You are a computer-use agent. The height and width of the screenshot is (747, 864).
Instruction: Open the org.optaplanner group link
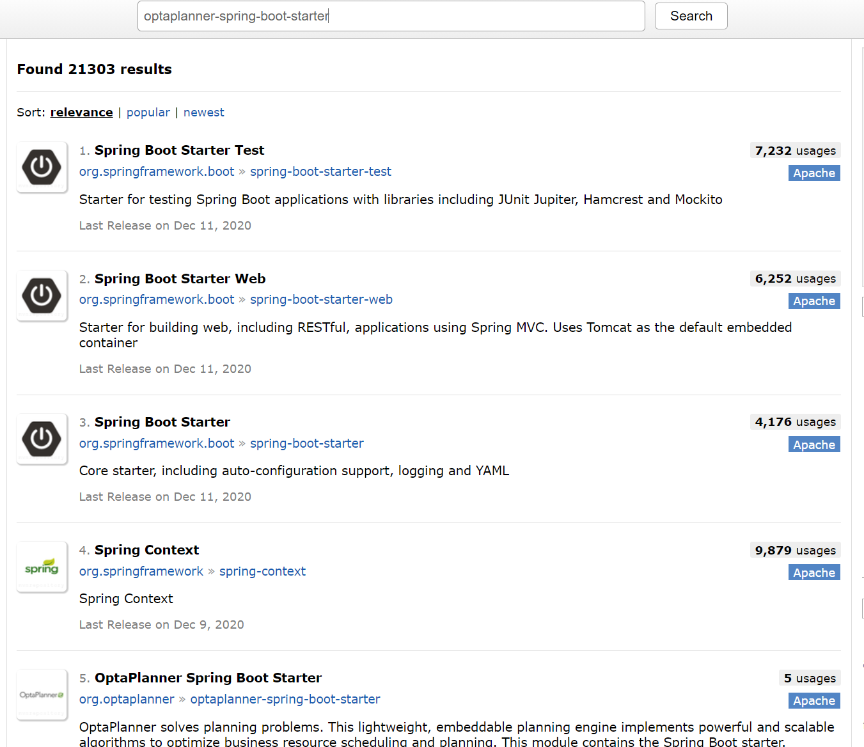point(127,699)
